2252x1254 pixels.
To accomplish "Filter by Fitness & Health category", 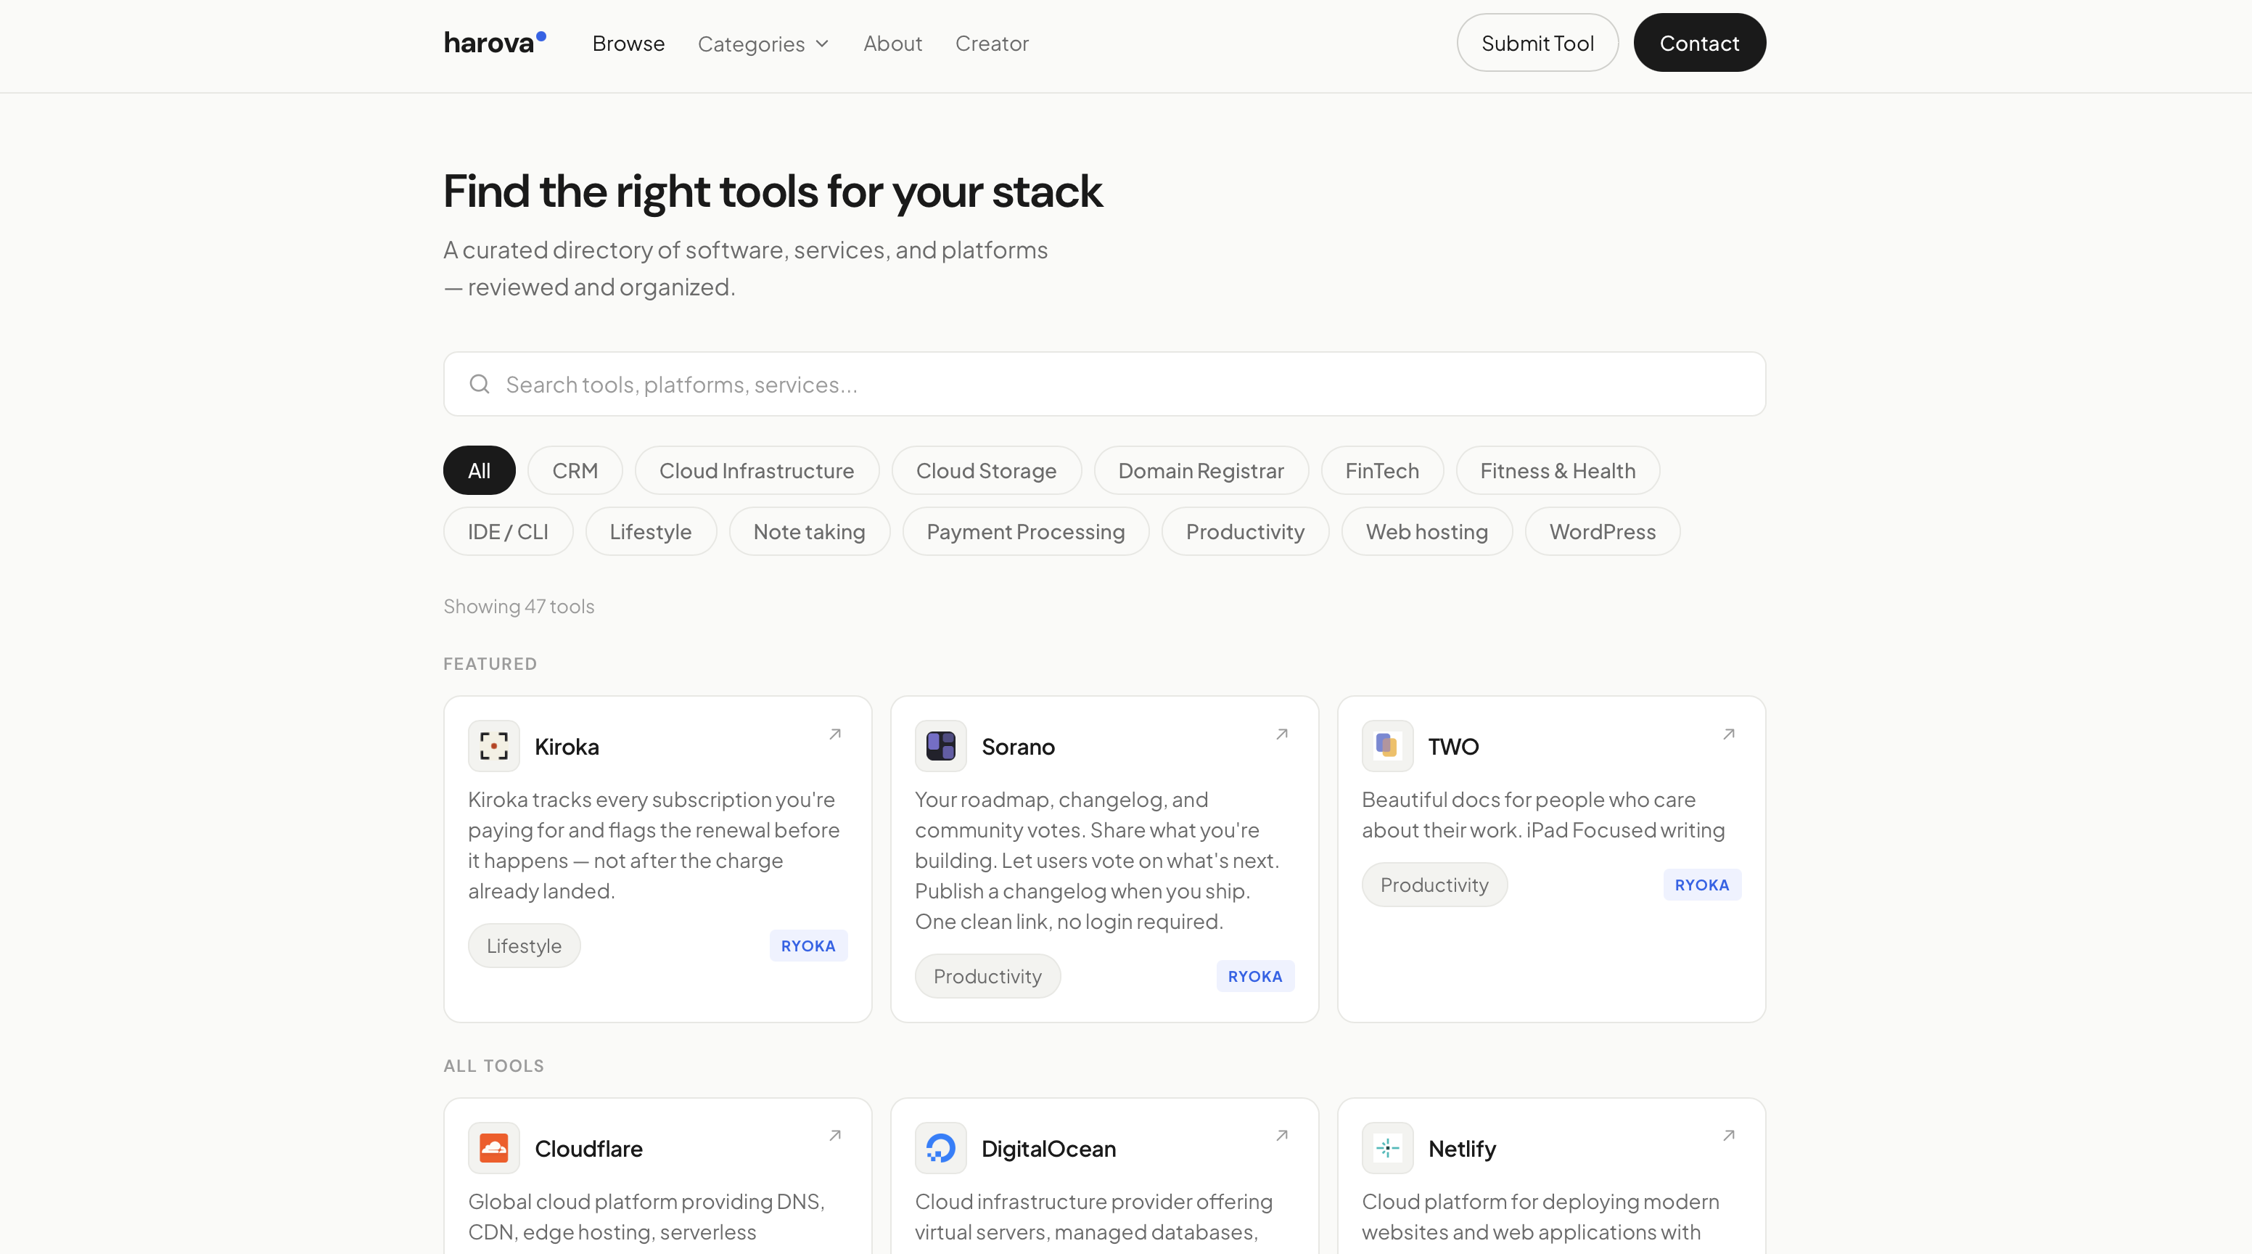I will click(x=1557, y=470).
